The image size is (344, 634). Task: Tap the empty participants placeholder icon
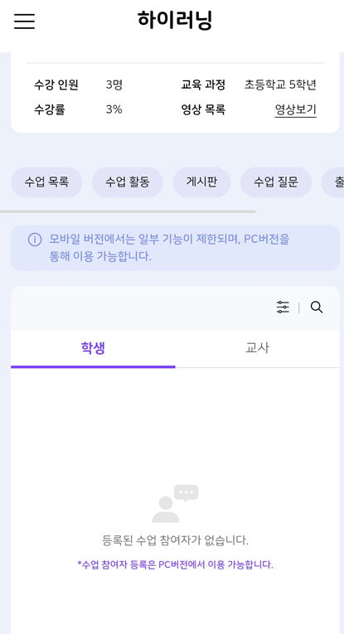coord(176,503)
